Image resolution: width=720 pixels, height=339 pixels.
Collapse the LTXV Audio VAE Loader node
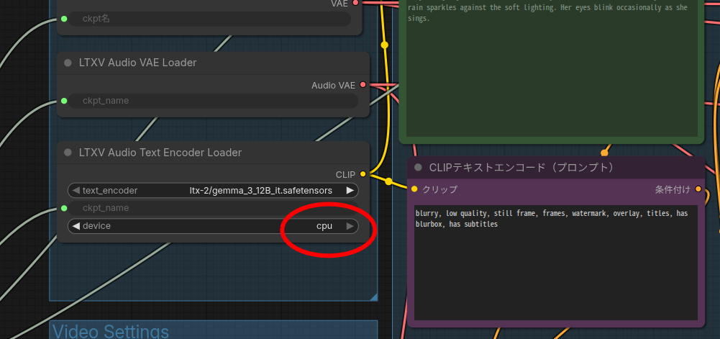click(68, 63)
